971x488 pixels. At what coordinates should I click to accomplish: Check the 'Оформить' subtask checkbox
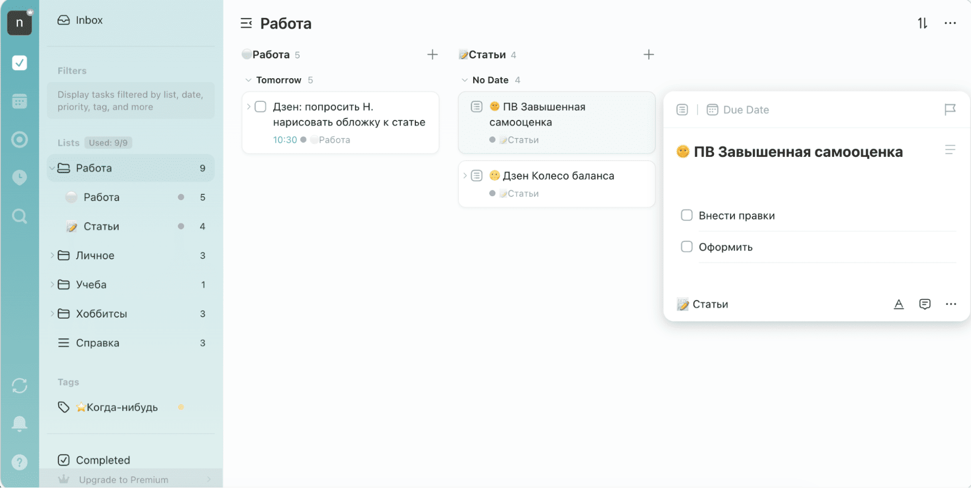(686, 247)
